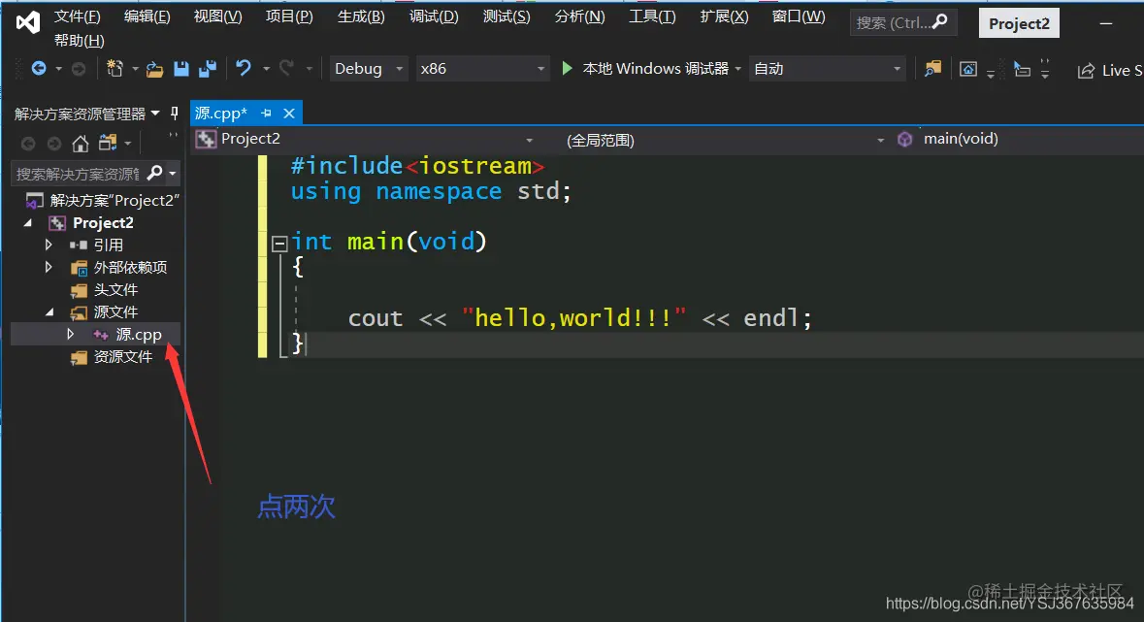1144x622 pixels.
Task: Click Solution Explorer back arrow icon
Action: [x=28, y=143]
